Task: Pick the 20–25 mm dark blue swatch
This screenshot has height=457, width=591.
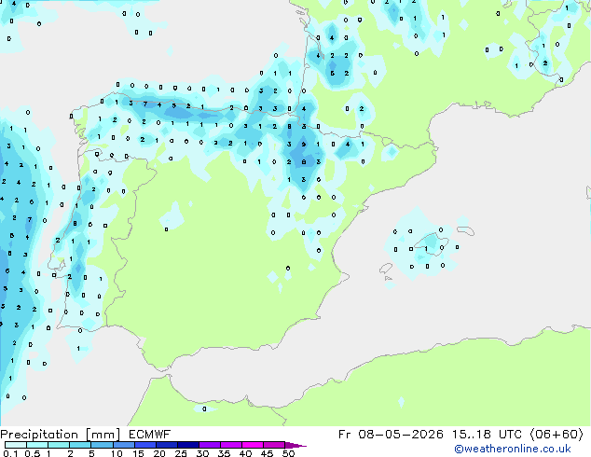Action: point(166,445)
